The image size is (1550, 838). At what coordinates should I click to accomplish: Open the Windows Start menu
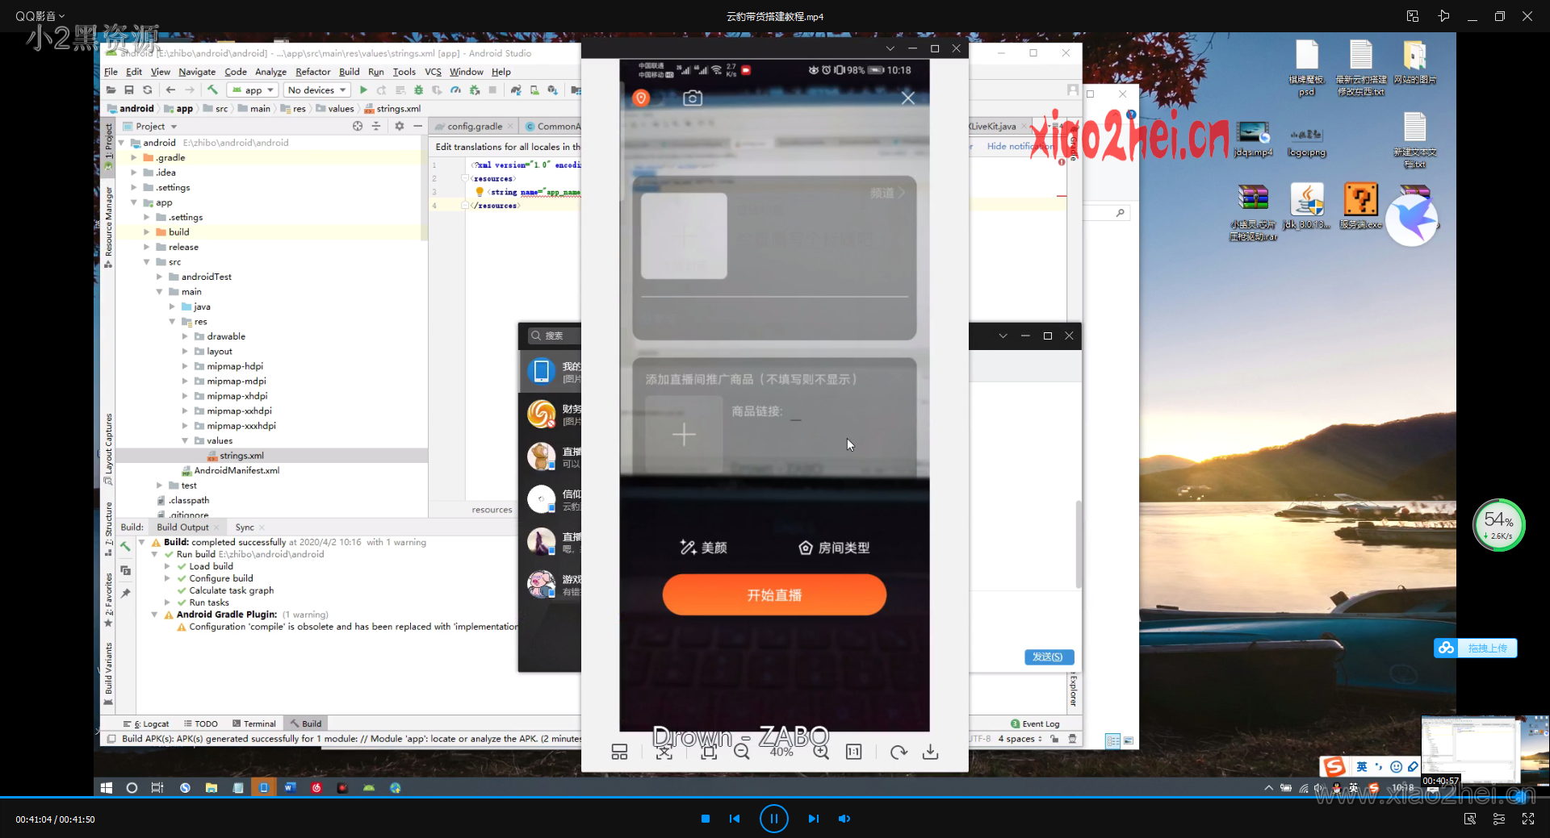click(x=106, y=788)
